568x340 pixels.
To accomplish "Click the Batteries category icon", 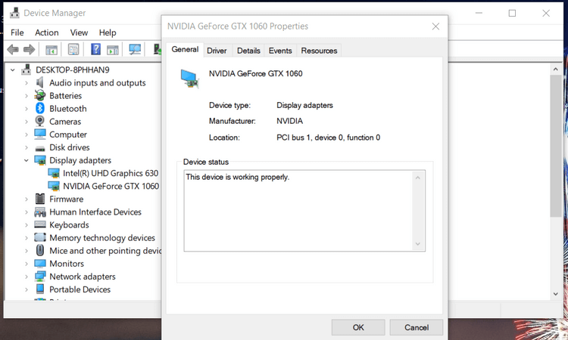I will click(x=40, y=96).
